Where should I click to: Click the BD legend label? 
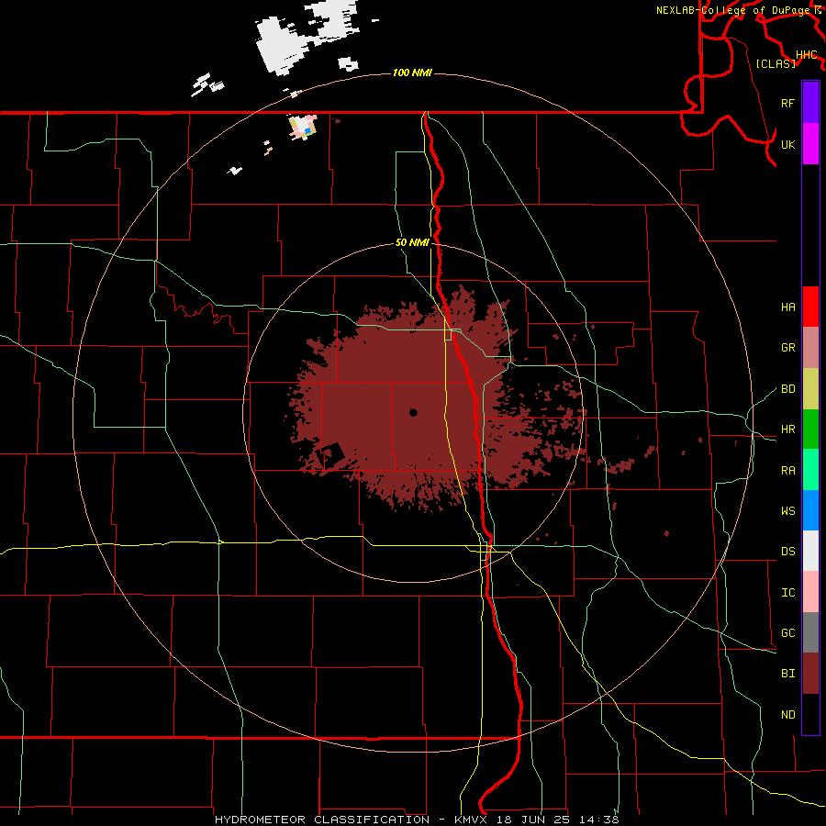pyautogui.click(x=787, y=389)
